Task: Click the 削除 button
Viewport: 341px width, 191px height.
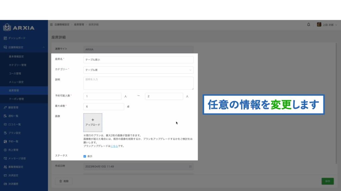Action: pyautogui.click(x=64, y=181)
